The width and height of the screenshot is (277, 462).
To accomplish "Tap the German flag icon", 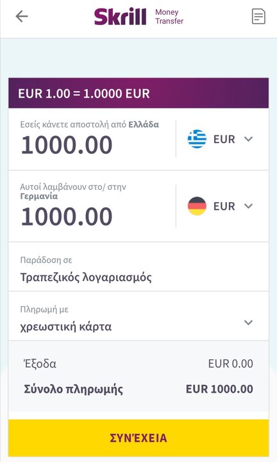I will pos(197,206).
